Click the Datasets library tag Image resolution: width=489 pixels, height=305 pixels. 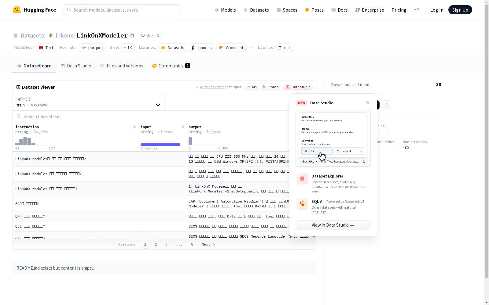pyautogui.click(x=173, y=48)
